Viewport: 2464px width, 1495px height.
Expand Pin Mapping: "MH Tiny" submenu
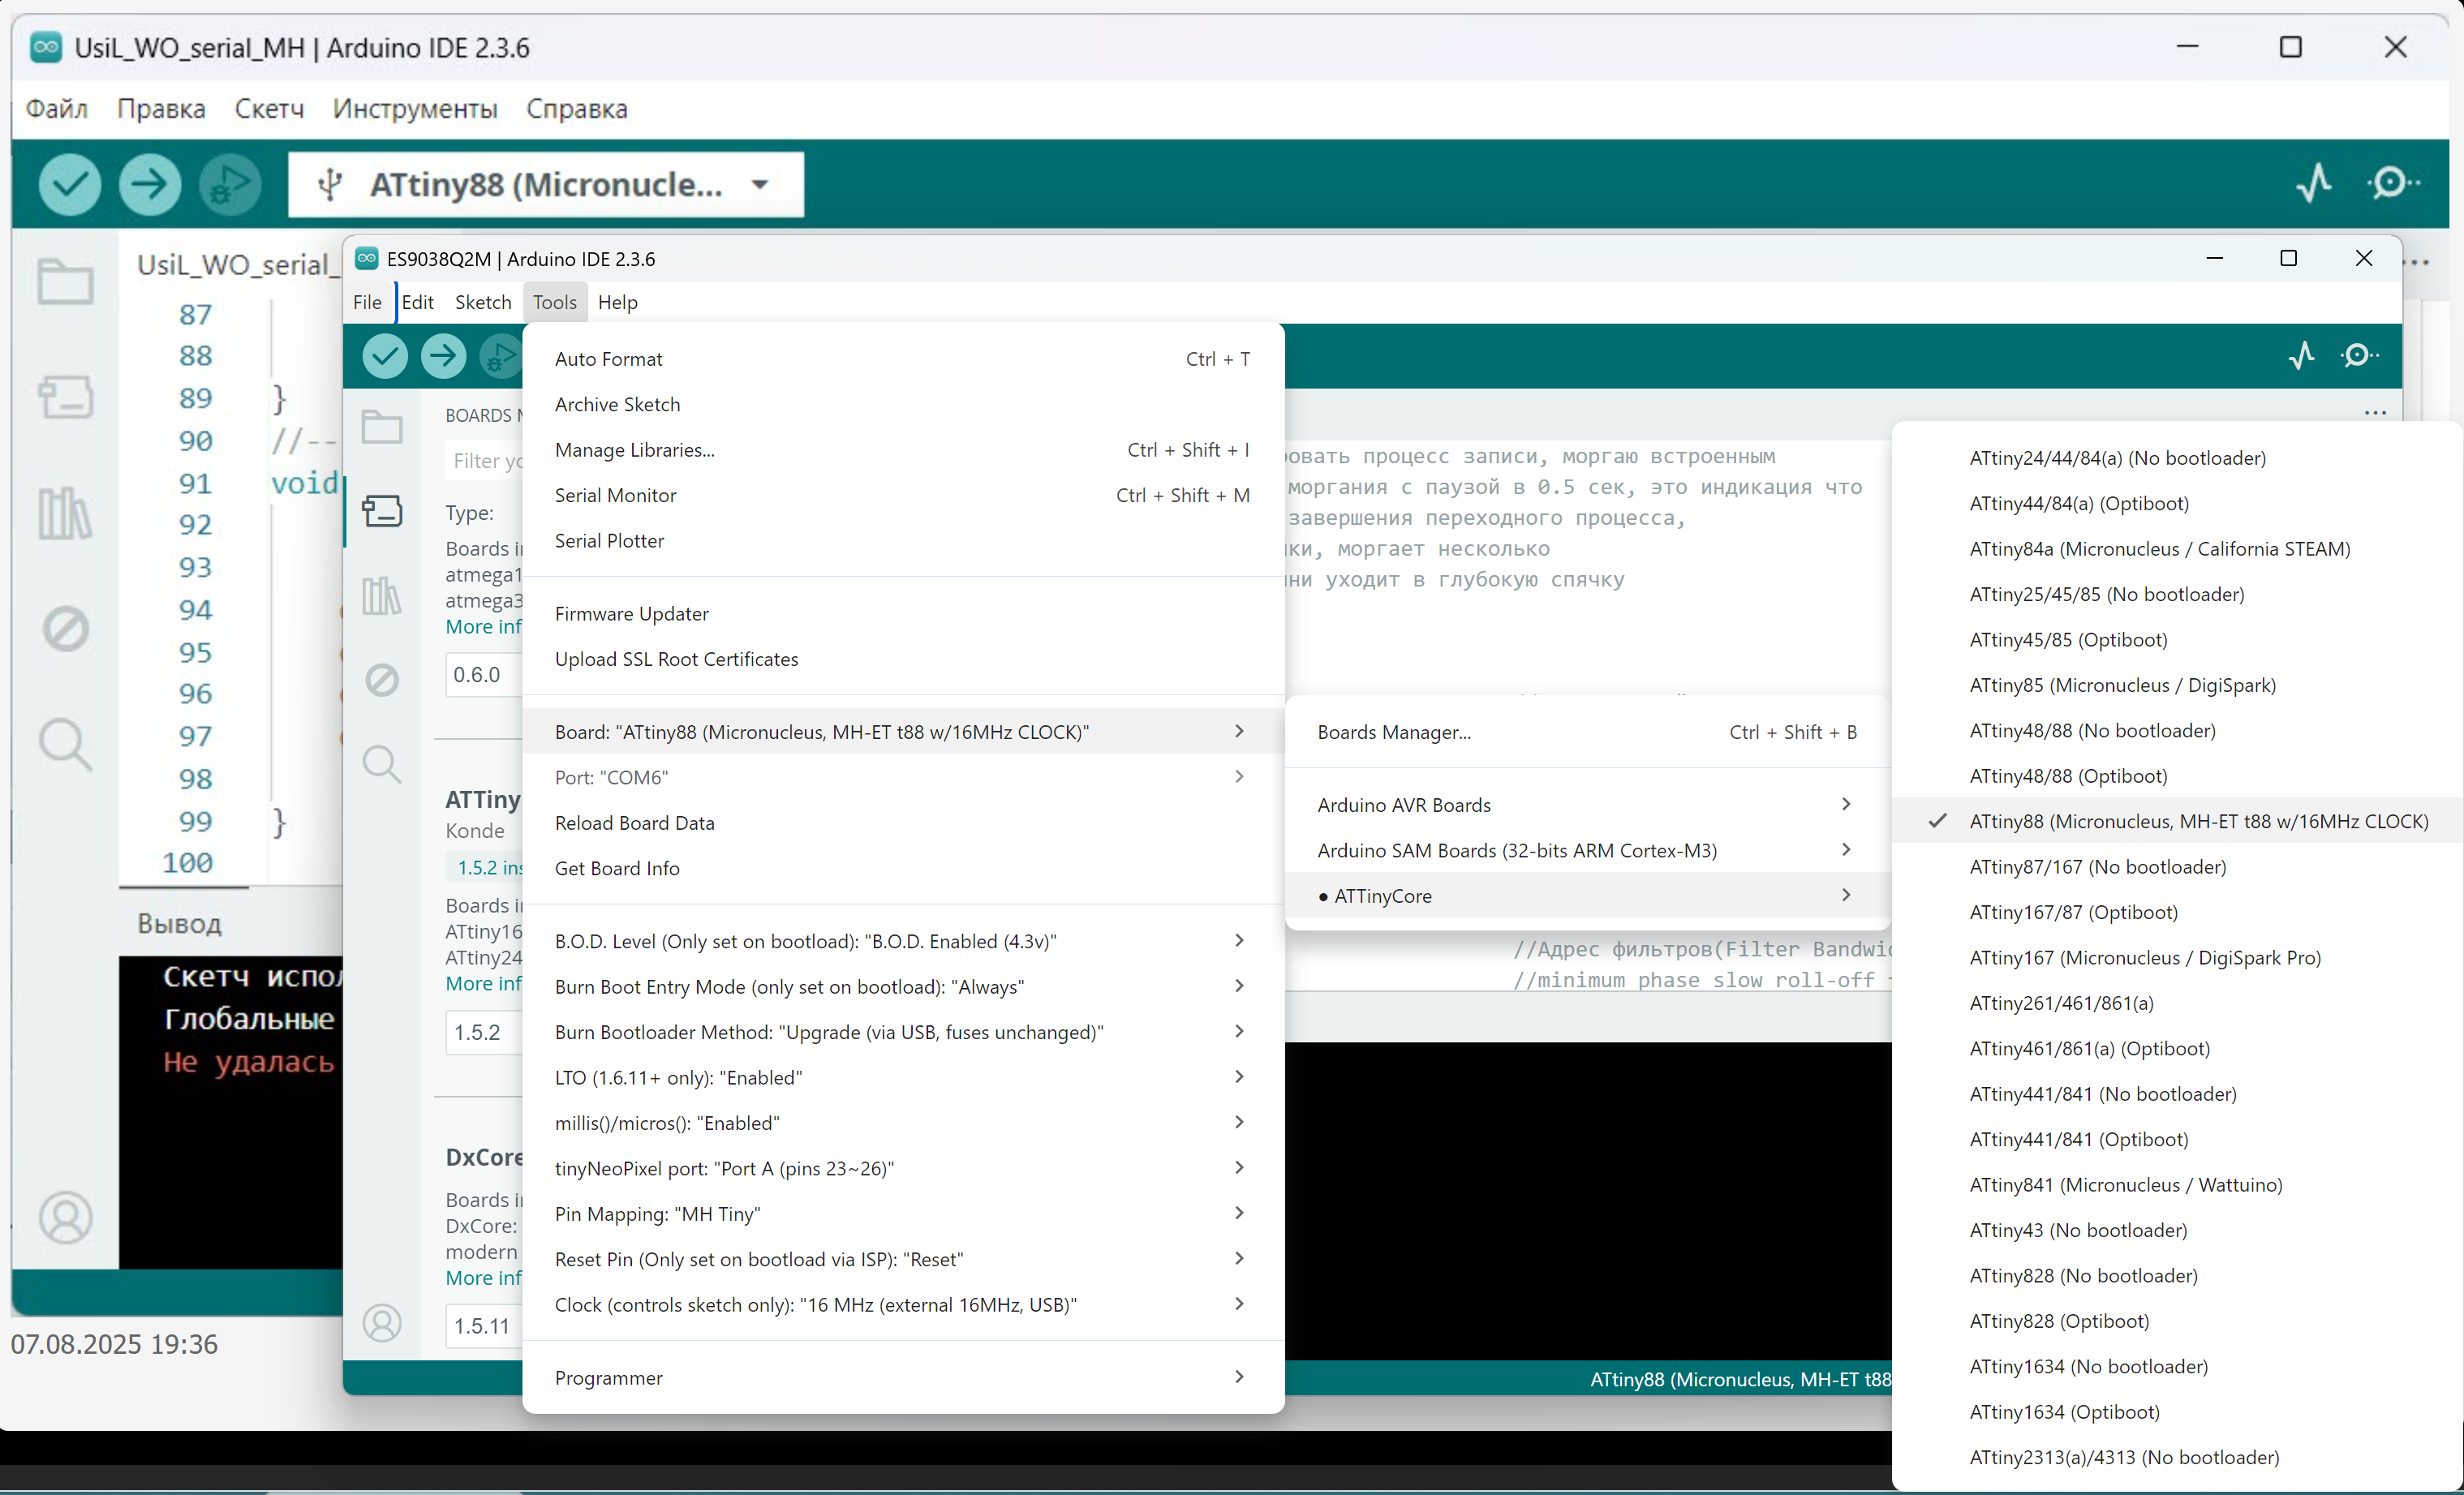pyautogui.click(x=903, y=1214)
